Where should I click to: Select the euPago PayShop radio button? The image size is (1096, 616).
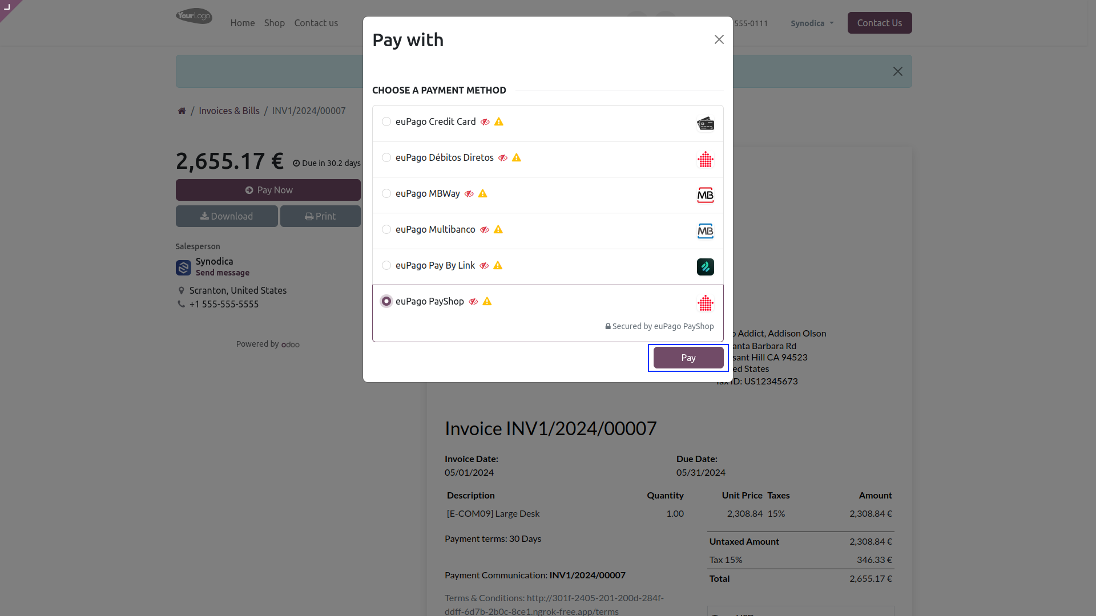[x=386, y=301]
